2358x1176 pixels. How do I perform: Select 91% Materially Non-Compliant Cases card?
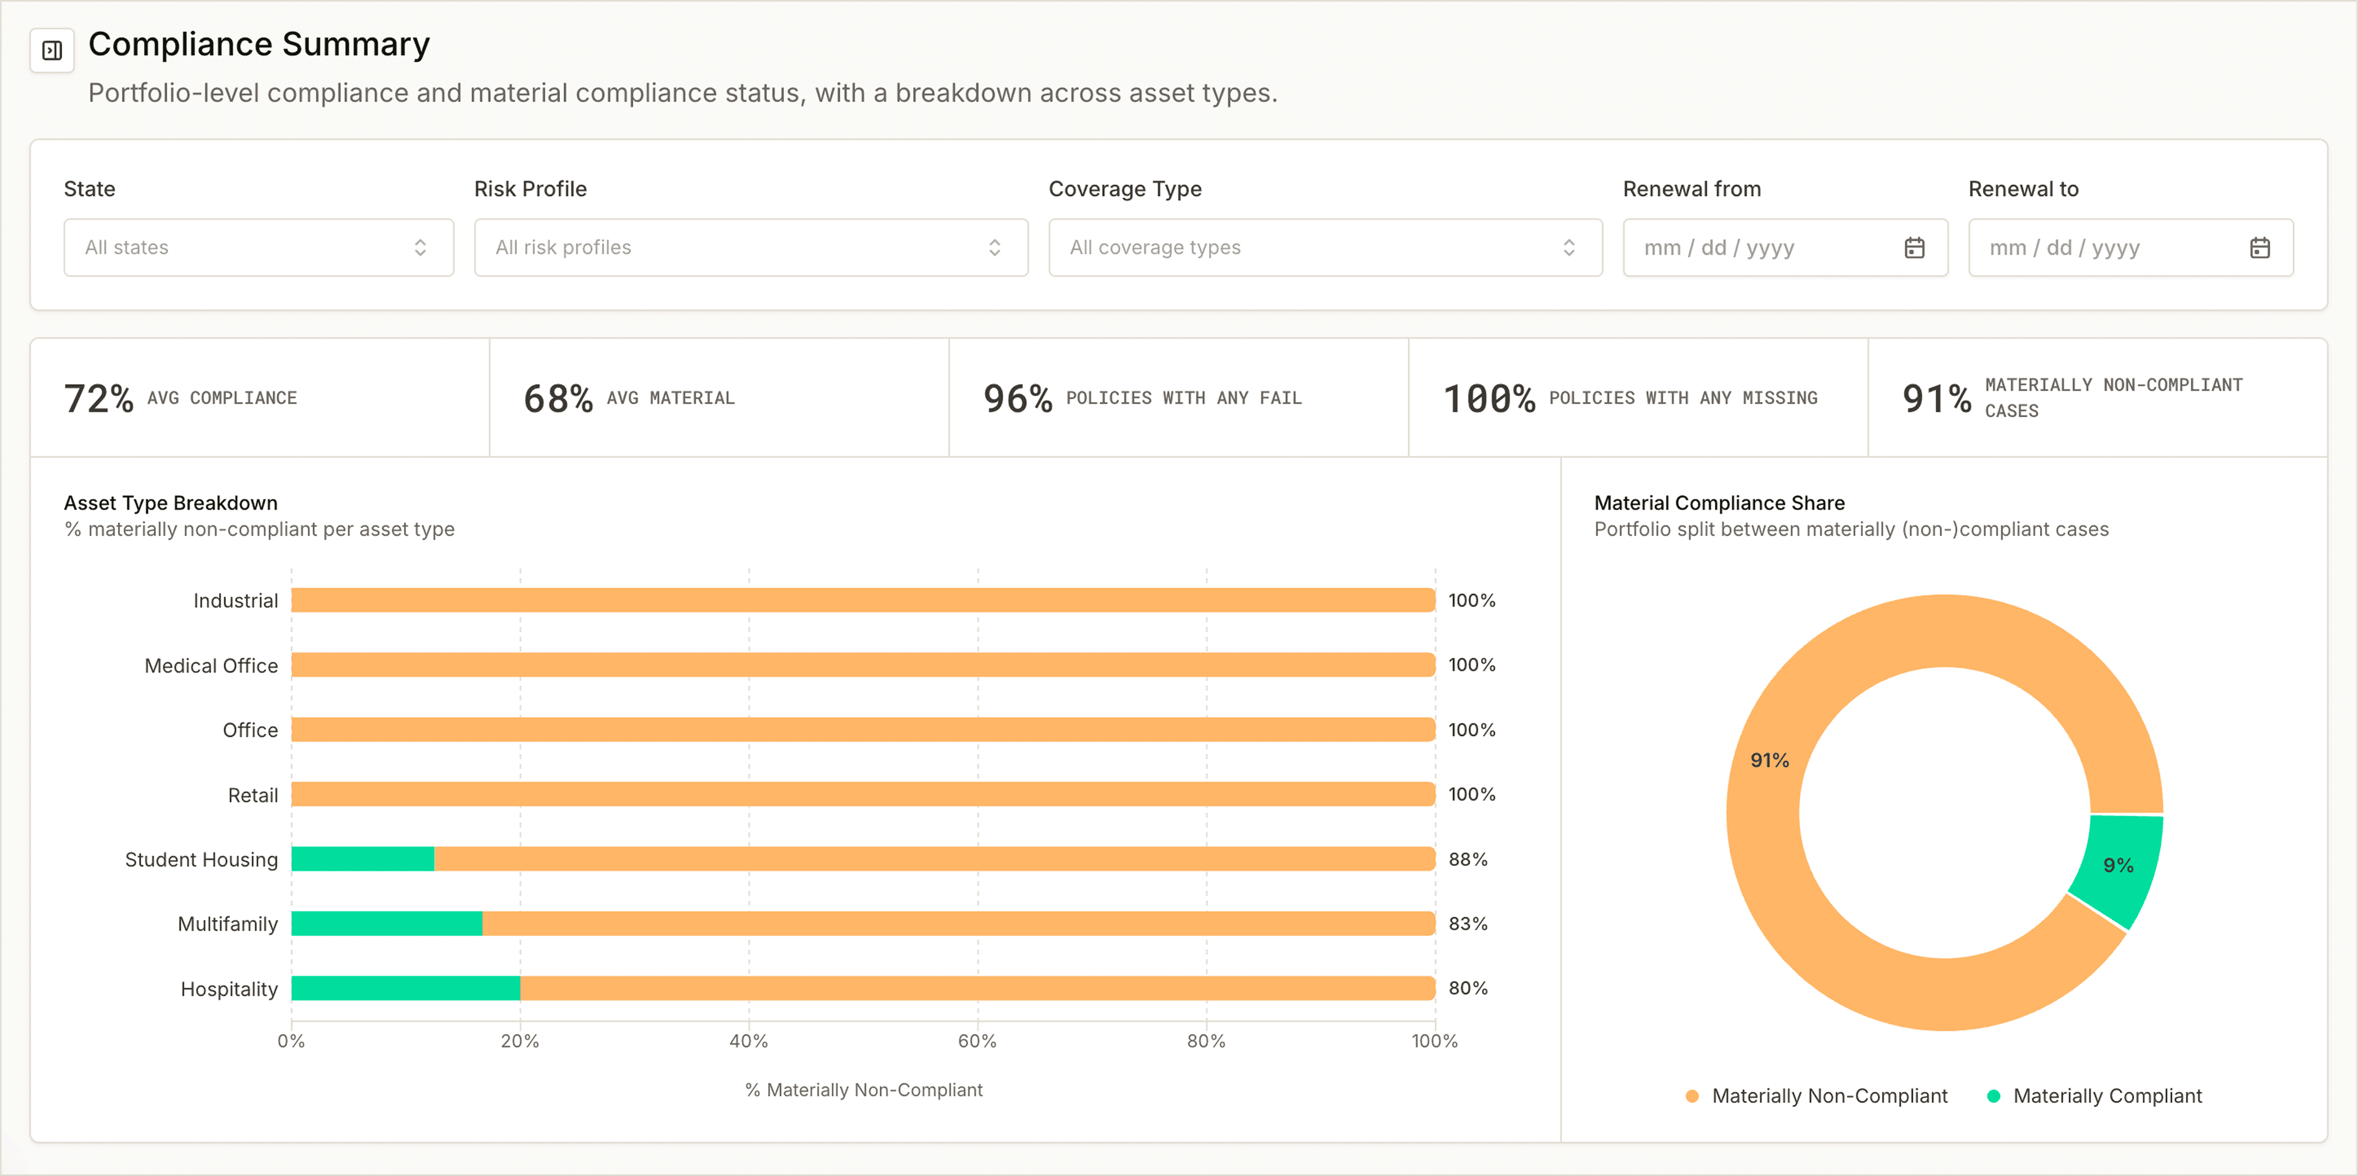tap(2097, 398)
